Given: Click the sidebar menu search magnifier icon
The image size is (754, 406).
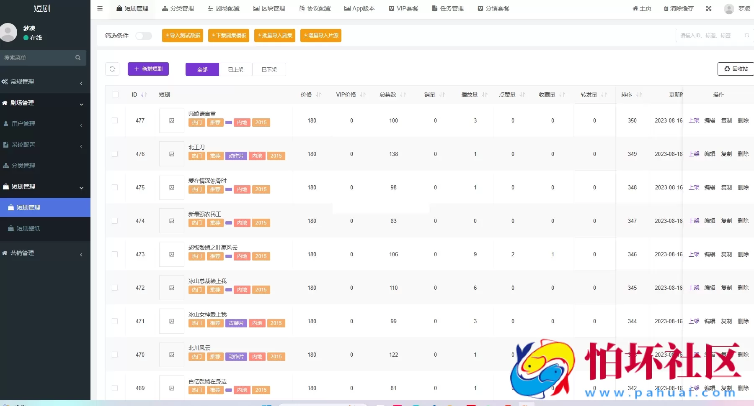Looking at the screenshot, I should pyautogui.click(x=78, y=58).
